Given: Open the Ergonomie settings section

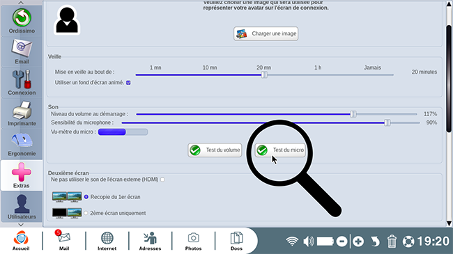Looking at the screenshot, I should 22,144.
